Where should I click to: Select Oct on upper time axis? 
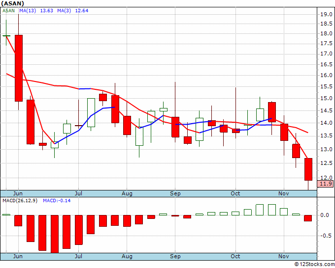[235, 193]
